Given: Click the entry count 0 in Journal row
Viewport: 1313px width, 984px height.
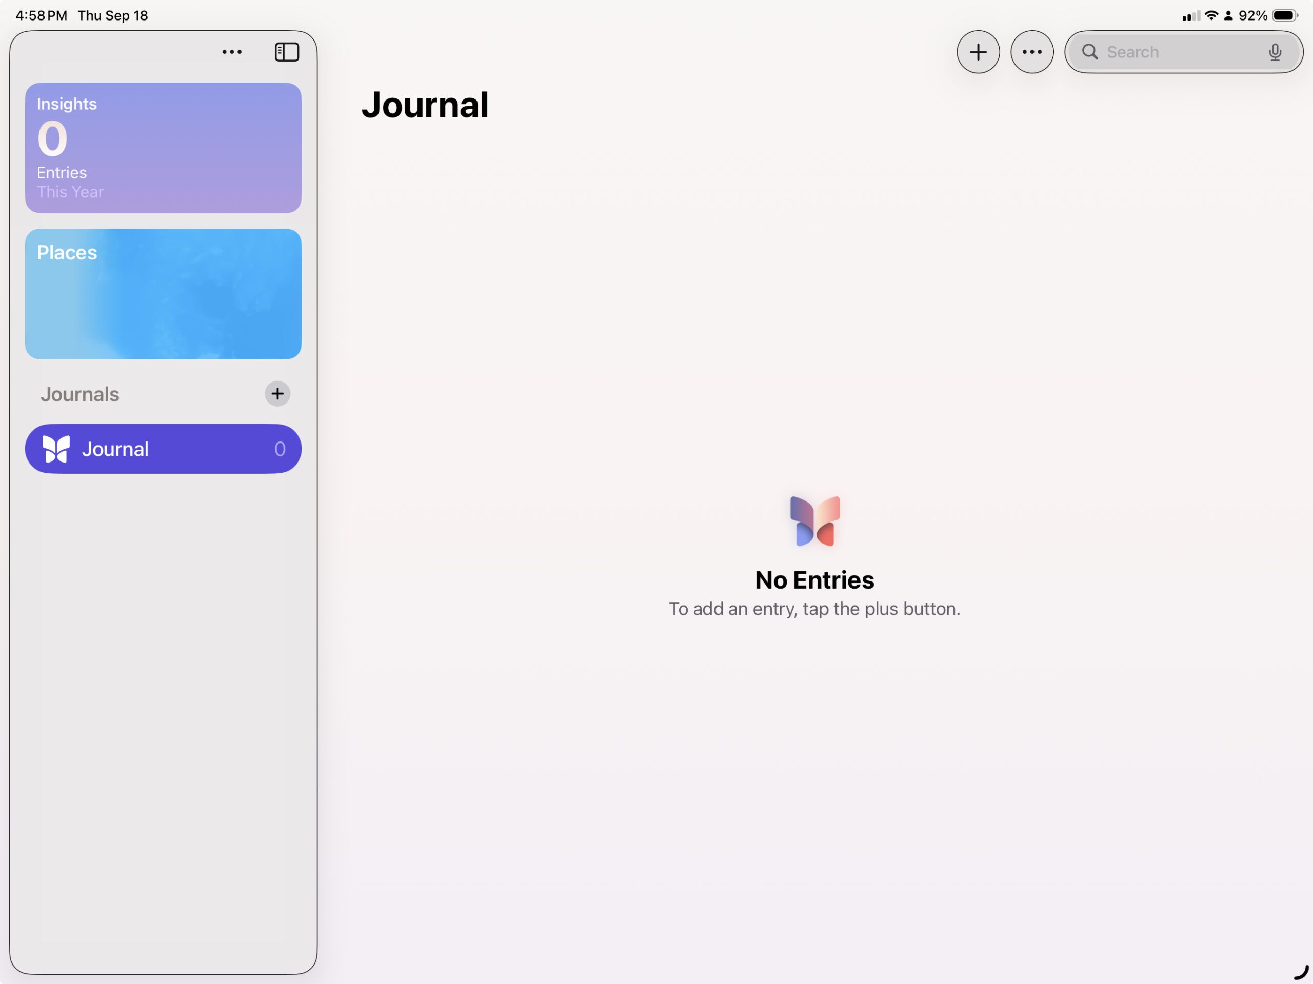Looking at the screenshot, I should (280, 449).
